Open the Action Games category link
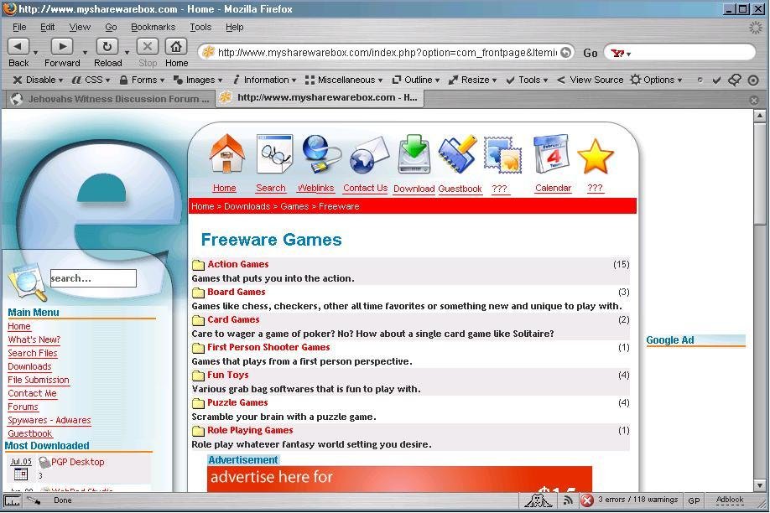The height and width of the screenshot is (513, 770). click(x=237, y=264)
